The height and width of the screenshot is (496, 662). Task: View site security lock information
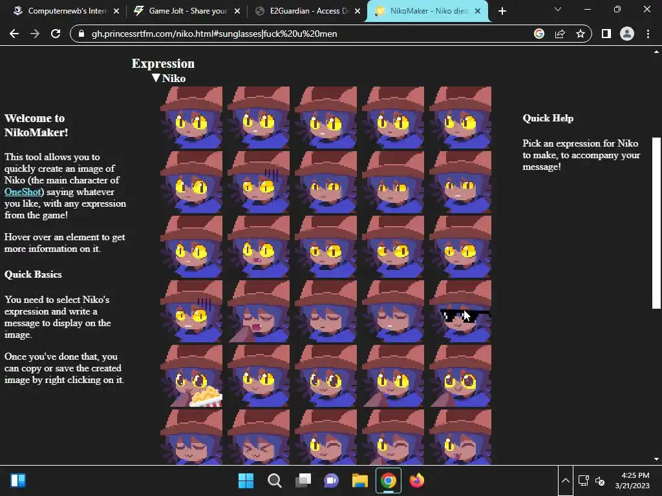click(x=81, y=34)
